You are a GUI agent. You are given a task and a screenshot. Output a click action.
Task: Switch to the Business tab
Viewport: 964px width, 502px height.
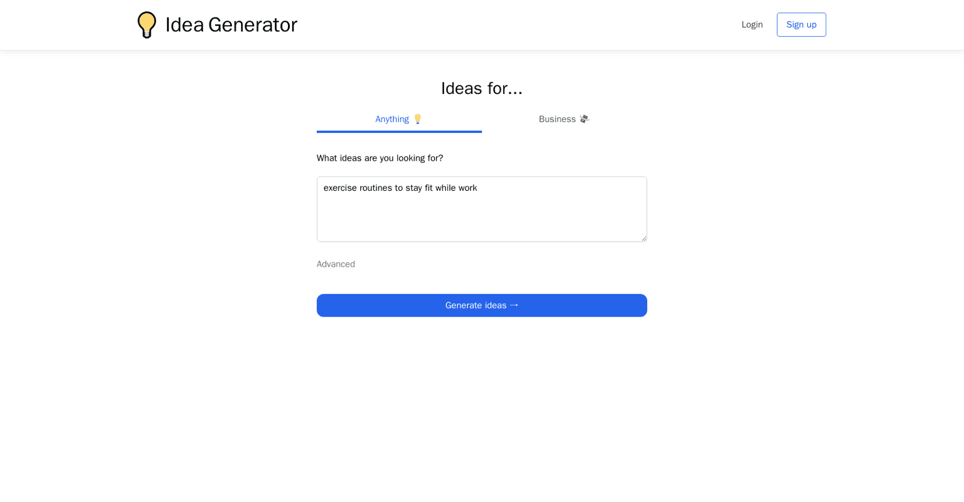[563, 119]
